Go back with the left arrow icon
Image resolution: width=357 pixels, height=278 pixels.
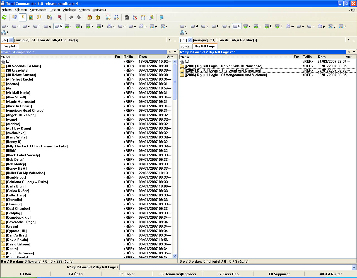[x=71, y=17]
